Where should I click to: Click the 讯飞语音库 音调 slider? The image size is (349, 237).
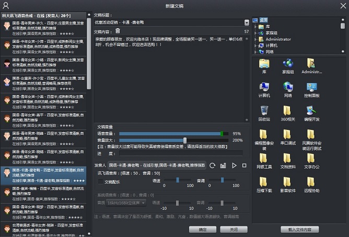point(222,180)
